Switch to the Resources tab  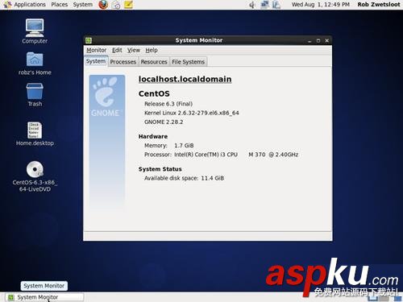pos(154,62)
